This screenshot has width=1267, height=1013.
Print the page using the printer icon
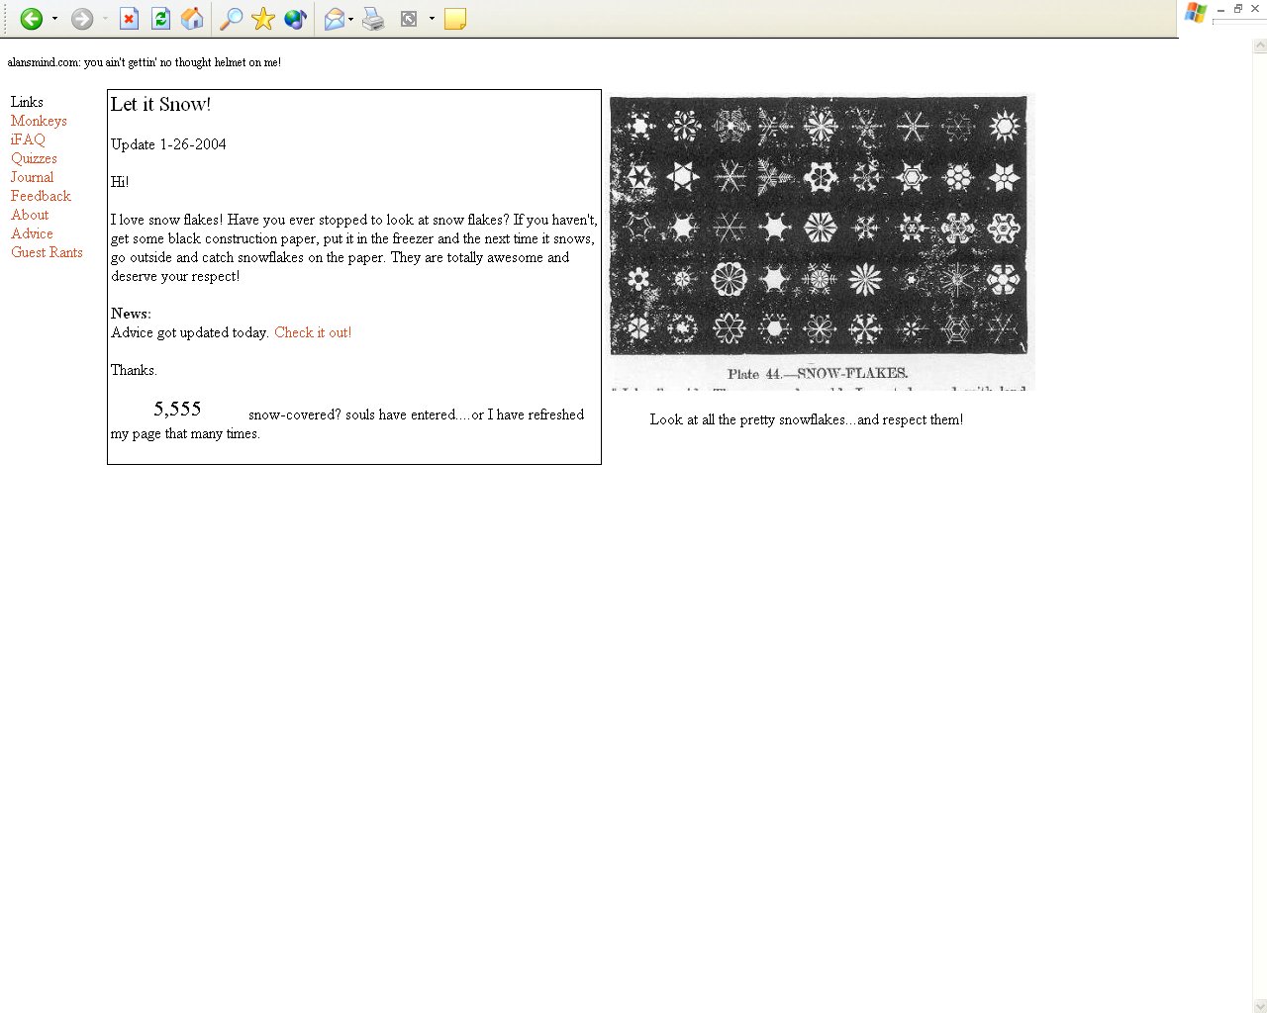pyautogui.click(x=373, y=19)
